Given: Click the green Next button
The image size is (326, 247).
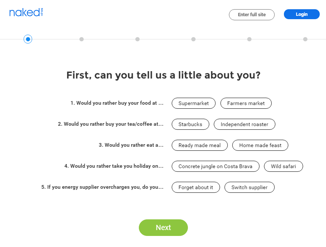Looking at the screenshot, I should (x=164, y=227).
